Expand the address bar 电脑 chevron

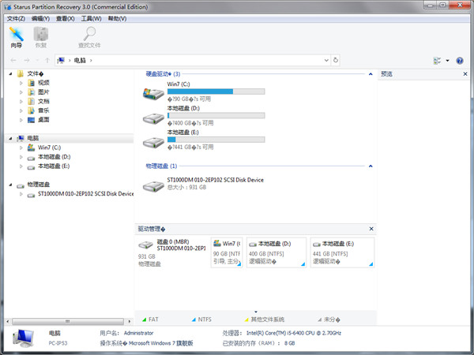[x=91, y=61]
